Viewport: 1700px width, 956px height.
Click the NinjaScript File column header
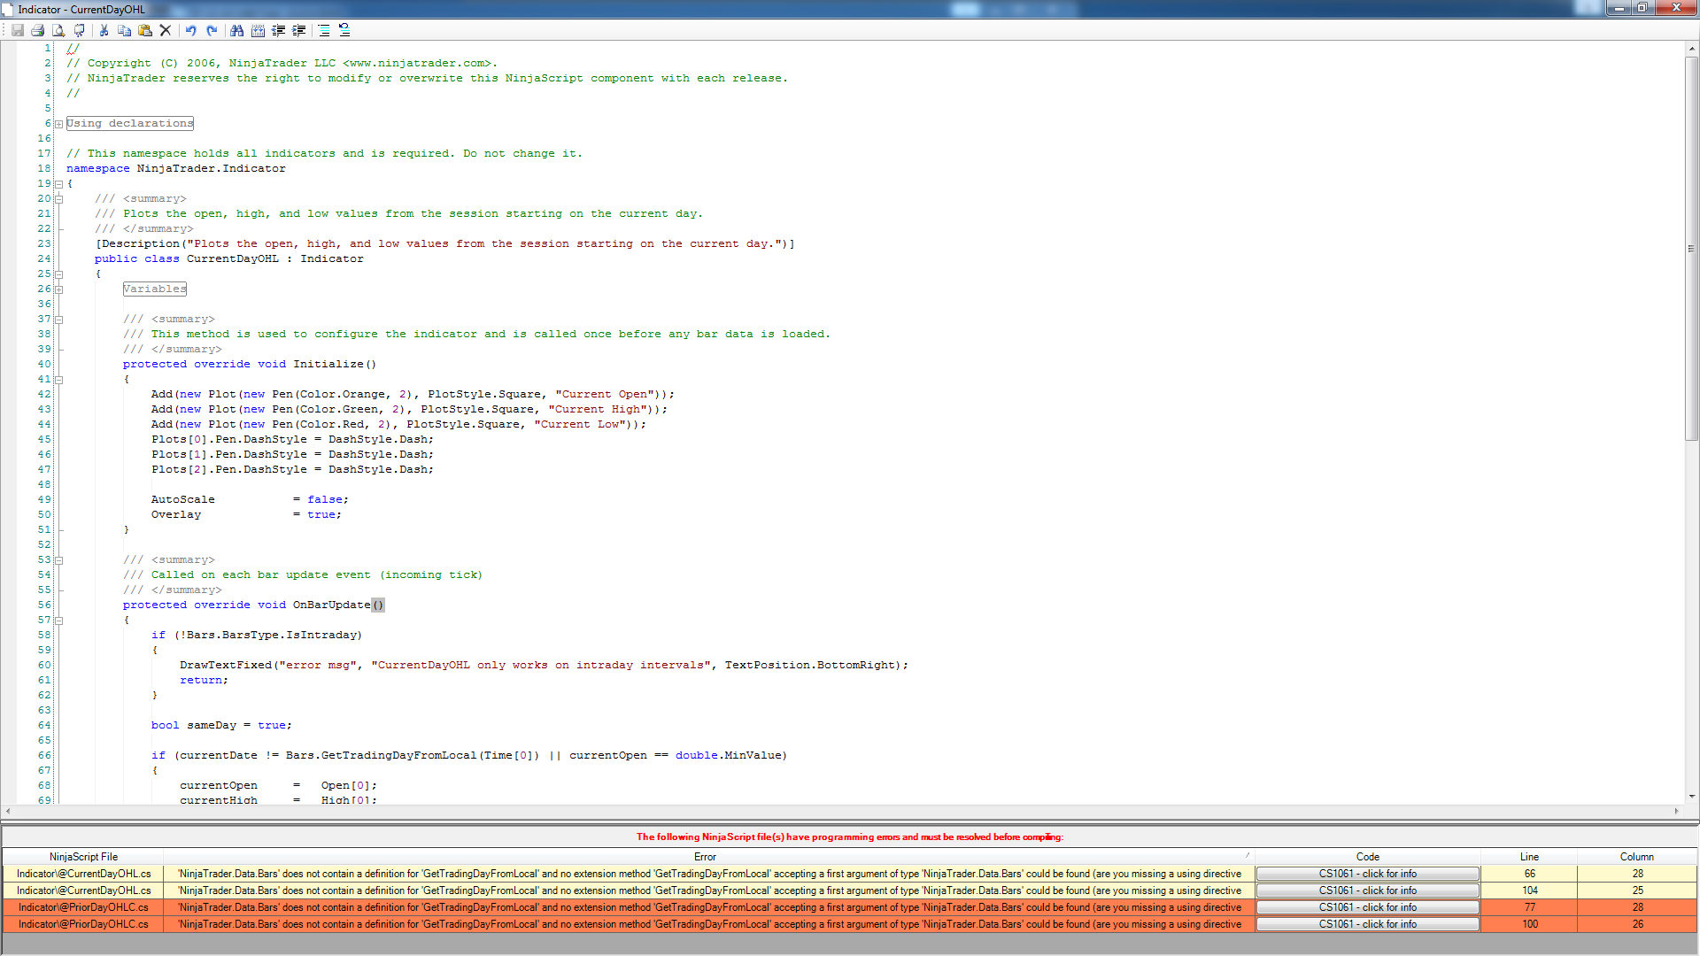click(83, 857)
